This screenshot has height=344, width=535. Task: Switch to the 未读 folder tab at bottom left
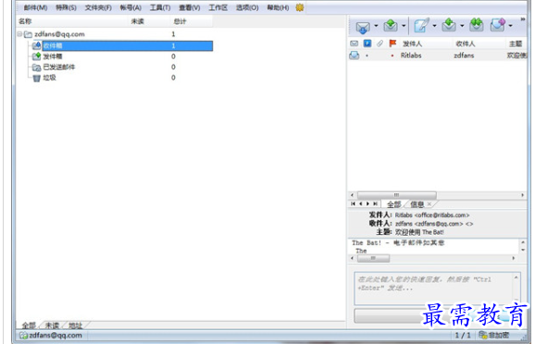(x=52, y=326)
